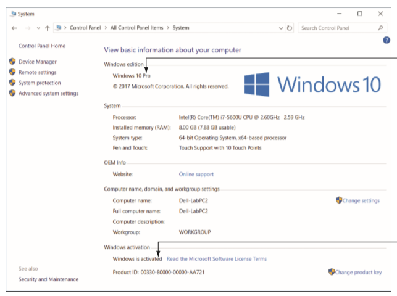The image size is (397, 296).
Task: Click shield icon beside Device Manager
Action: pyautogui.click(x=12, y=61)
